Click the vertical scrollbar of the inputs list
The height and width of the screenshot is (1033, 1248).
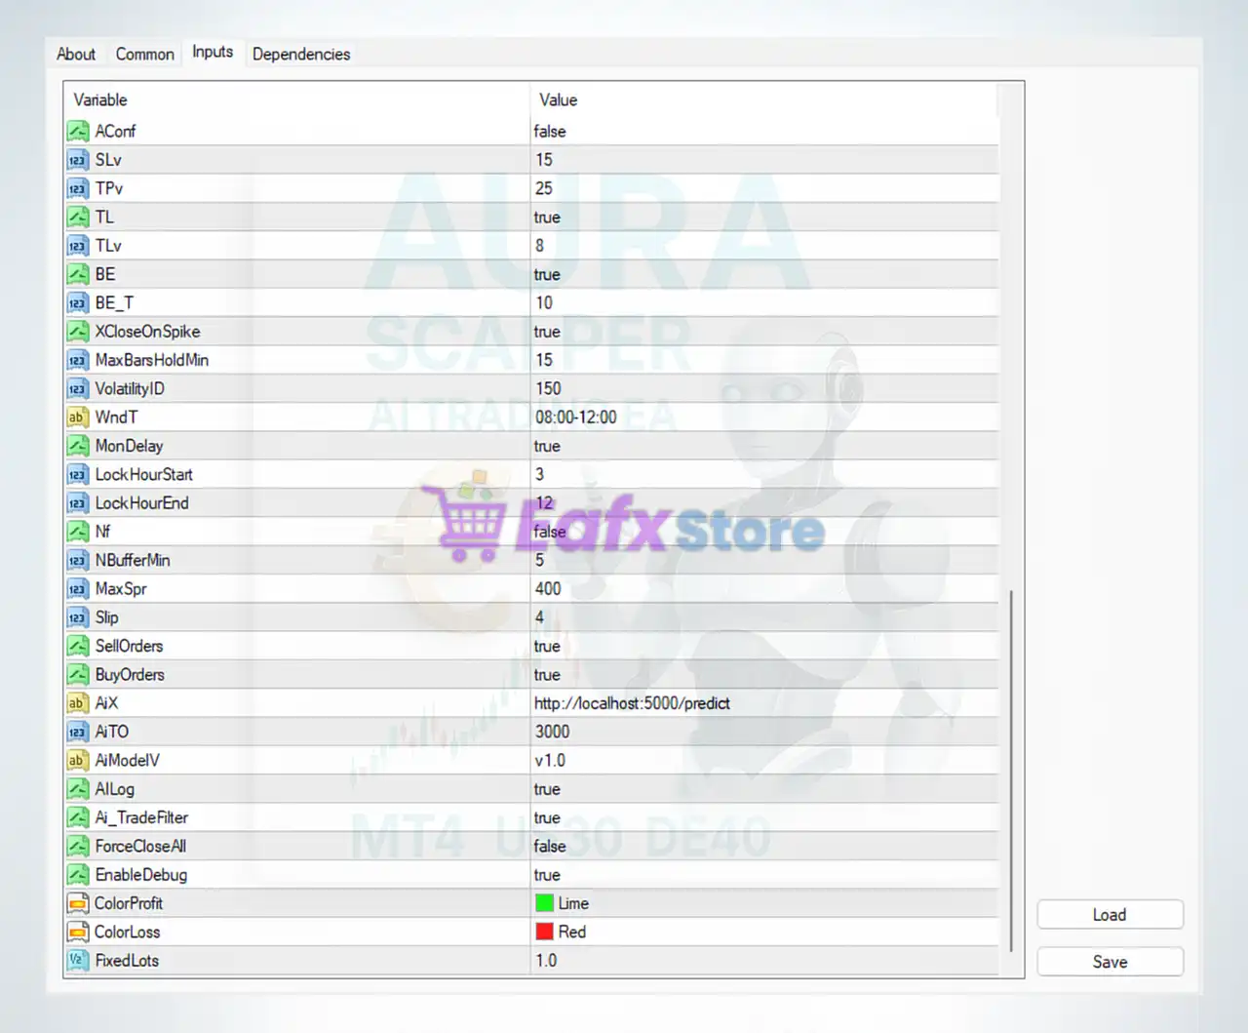(x=1011, y=771)
